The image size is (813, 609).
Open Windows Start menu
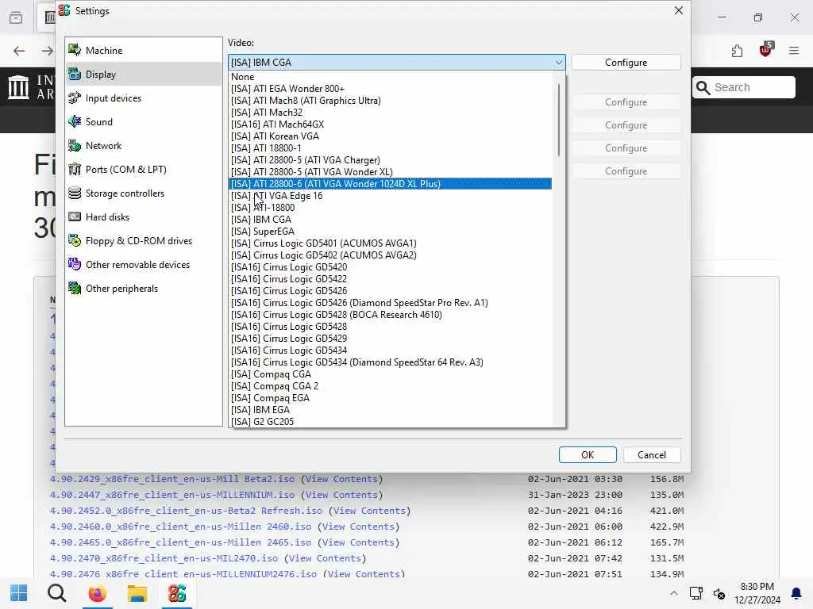coord(19,593)
